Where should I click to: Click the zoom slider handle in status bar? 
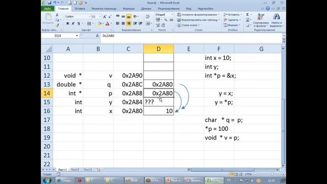[272, 174]
